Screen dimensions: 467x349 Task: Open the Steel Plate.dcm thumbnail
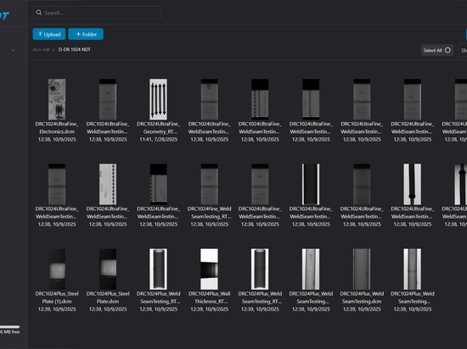[x=108, y=269]
